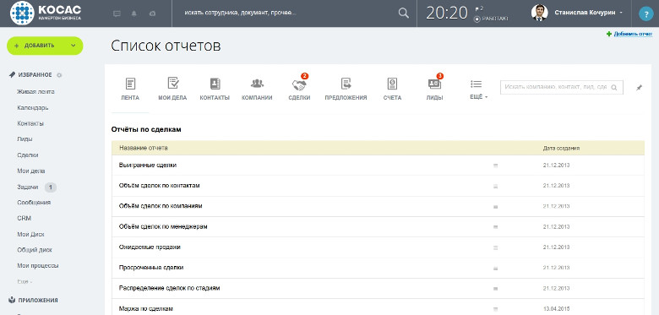Image resolution: width=659 pixels, height=315 pixels.
Task: Click row menu icon for Ожидаемые продажи
Action: 495,247
